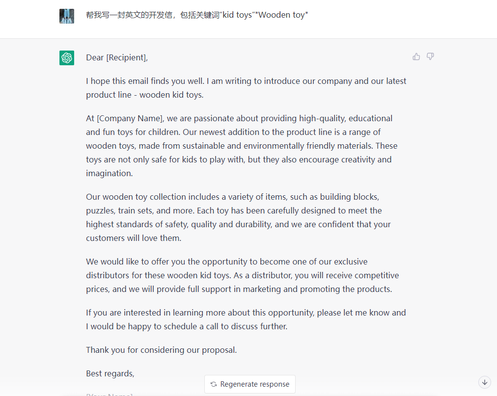Click the paragraph starting "We would like to offer"

coord(243,275)
